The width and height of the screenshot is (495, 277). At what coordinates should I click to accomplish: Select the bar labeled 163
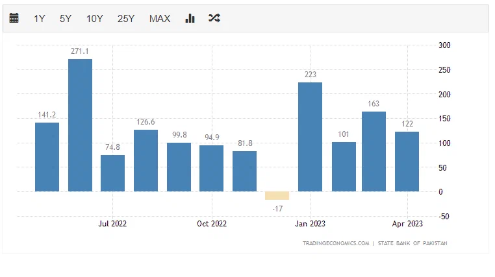[x=374, y=151]
